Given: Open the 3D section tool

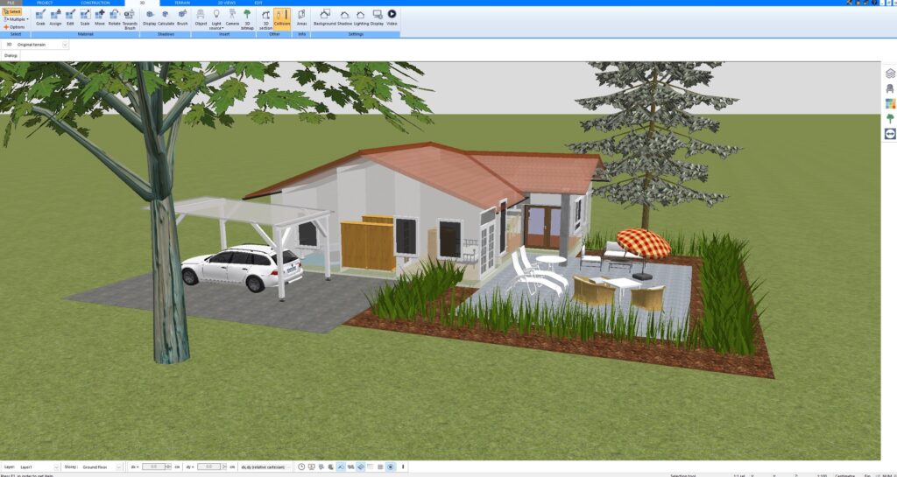Looking at the screenshot, I should pyautogui.click(x=265, y=18).
